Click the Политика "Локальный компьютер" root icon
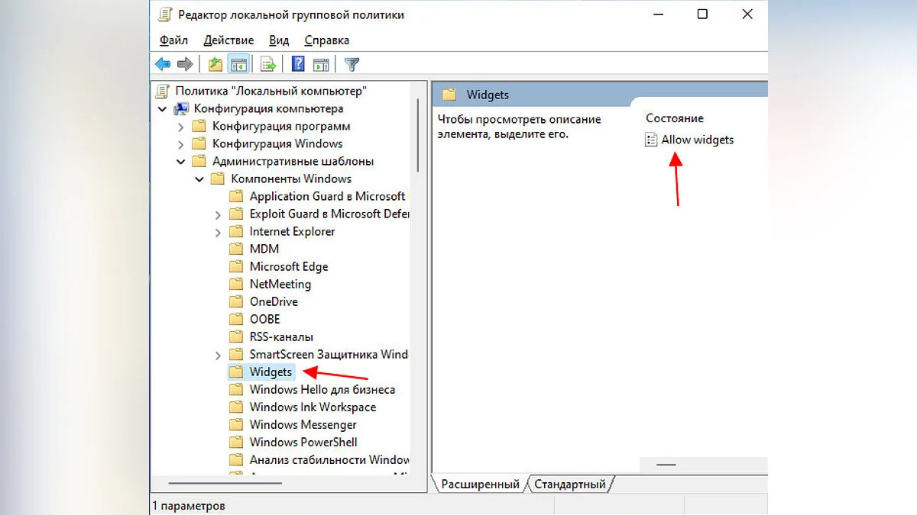This screenshot has width=917, height=515. (162, 91)
